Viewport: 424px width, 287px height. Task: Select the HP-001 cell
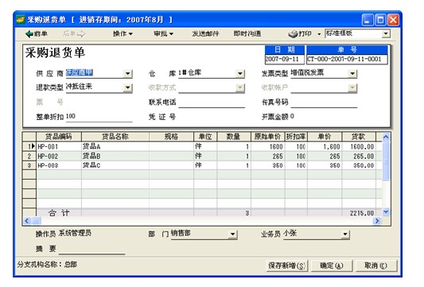pyautogui.click(x=59, y=147)
